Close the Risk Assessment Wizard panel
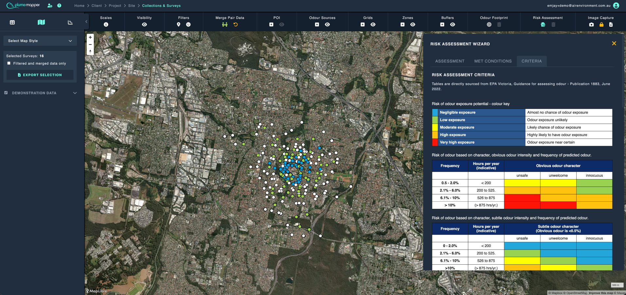626x295 pixels. click(x=614, y=43)
